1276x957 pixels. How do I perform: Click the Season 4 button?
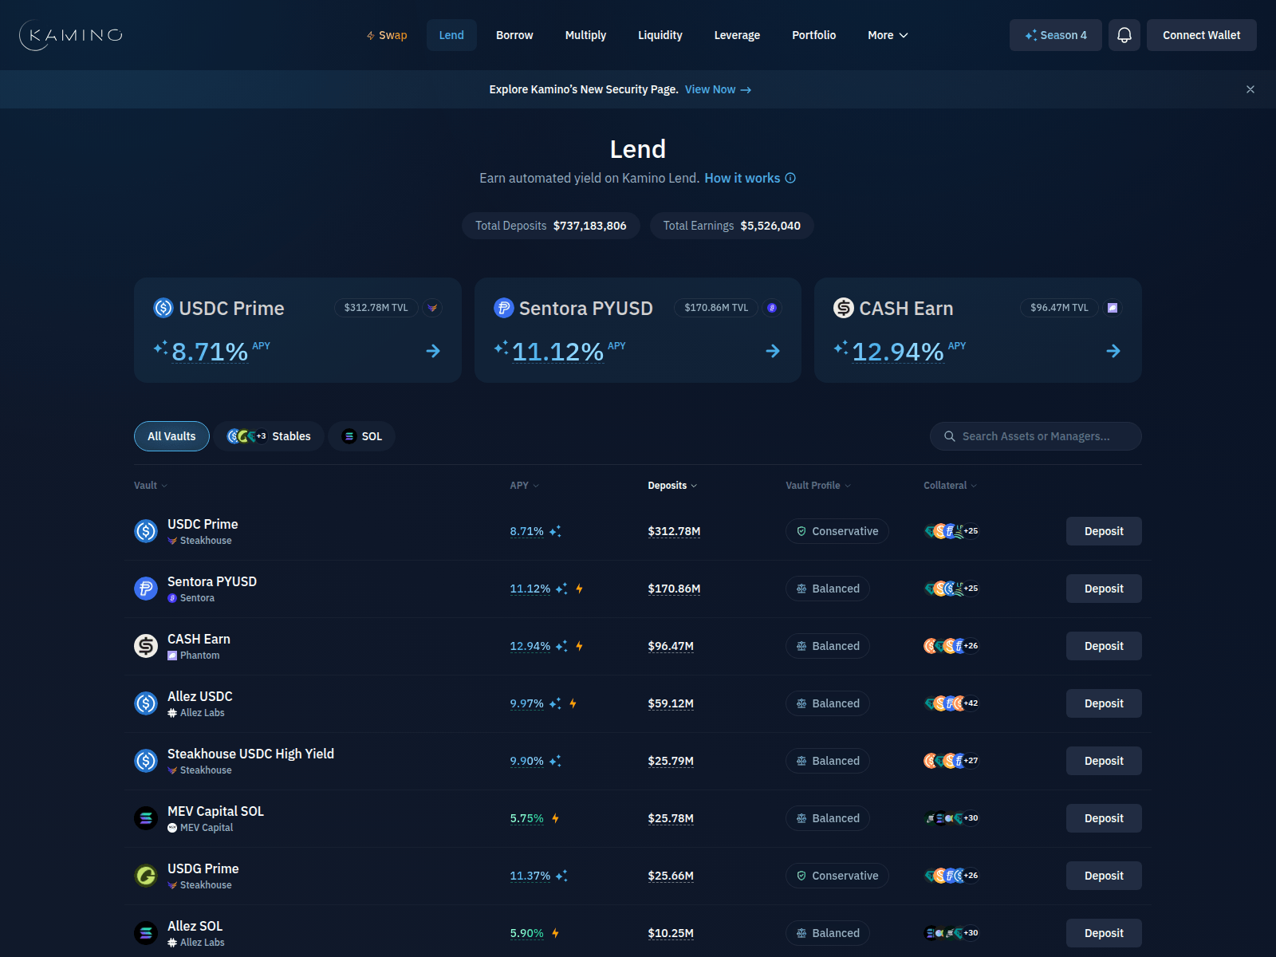tap(1056, 35)
